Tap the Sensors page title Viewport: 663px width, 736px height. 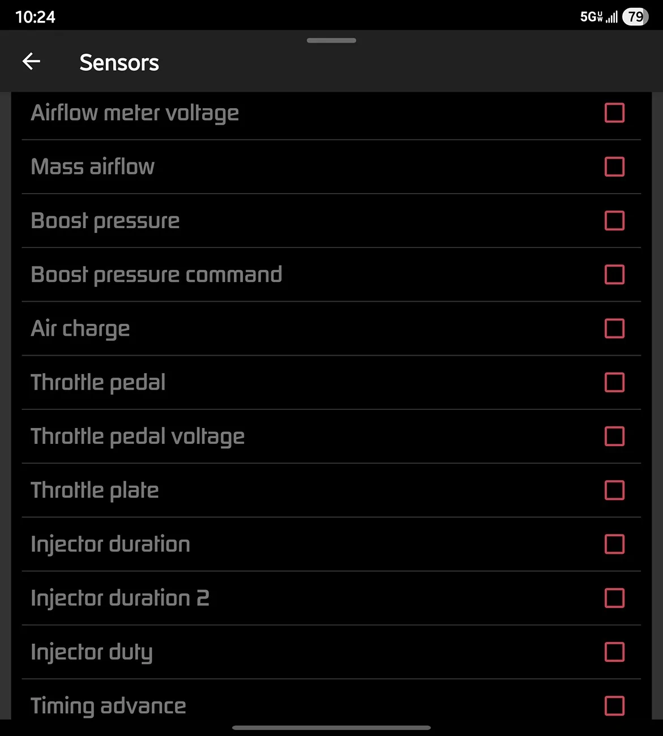point(119,62)
